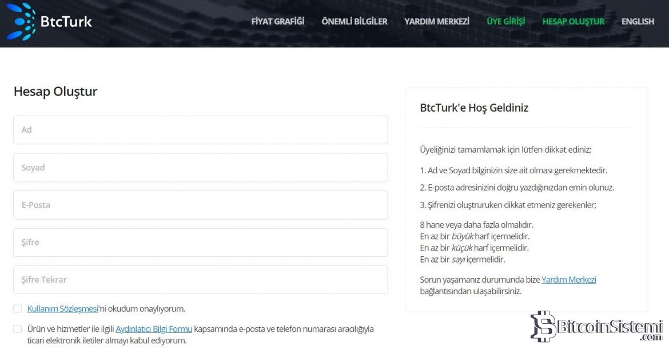Open YARDIM MERKEZİ from the top navigation

pyautogui.click(x=437, y=22)
